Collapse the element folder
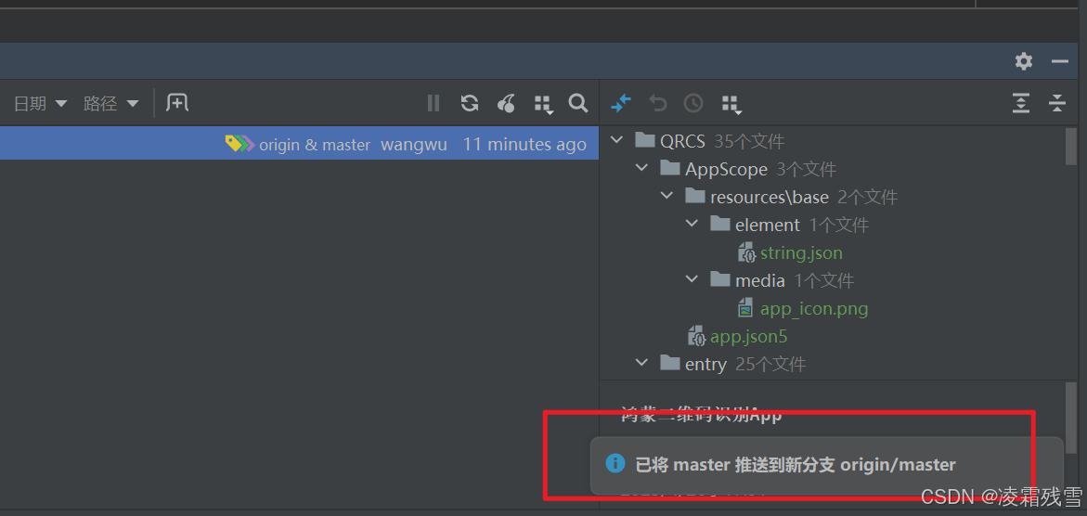The image size is (1087, 516). pyautogui.click(x=692, y=224)
